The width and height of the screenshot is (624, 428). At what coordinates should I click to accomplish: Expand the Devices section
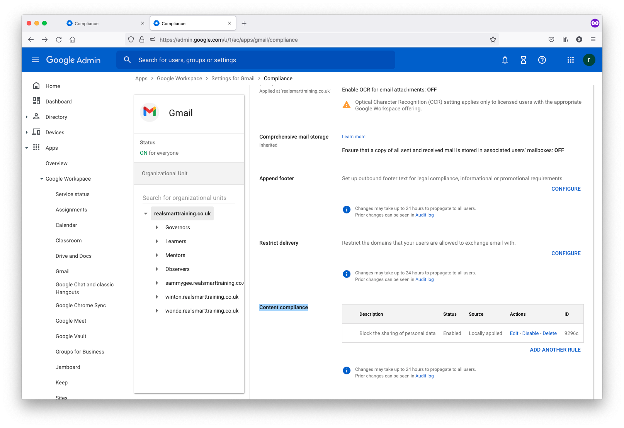[x=27, y=132]
